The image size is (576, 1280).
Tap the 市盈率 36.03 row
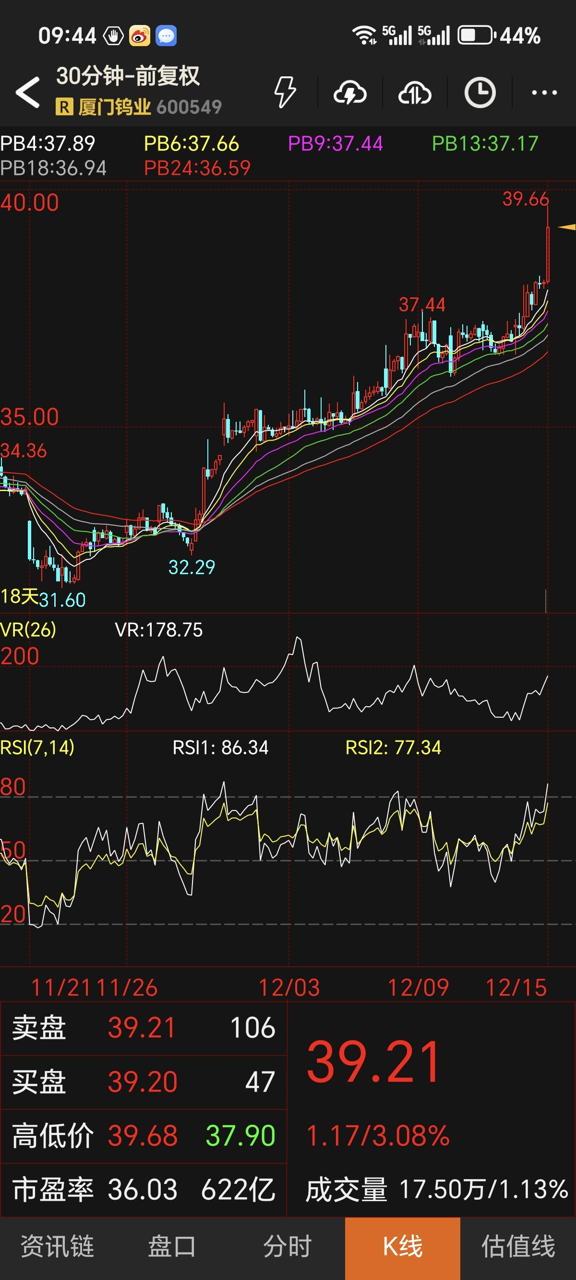click(144, 1190)
